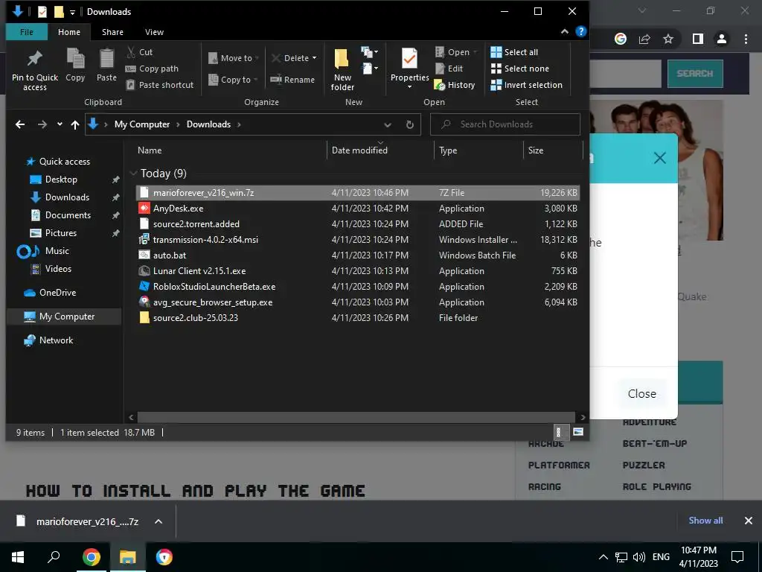Show hidden system tray icons
Viewport: 762px width, 572px height.
[x=603, y=557]
